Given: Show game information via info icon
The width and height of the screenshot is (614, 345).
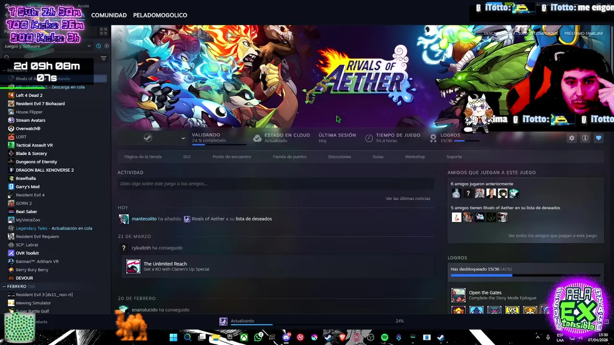Looking at the screenshot, I should click(585, 138).
